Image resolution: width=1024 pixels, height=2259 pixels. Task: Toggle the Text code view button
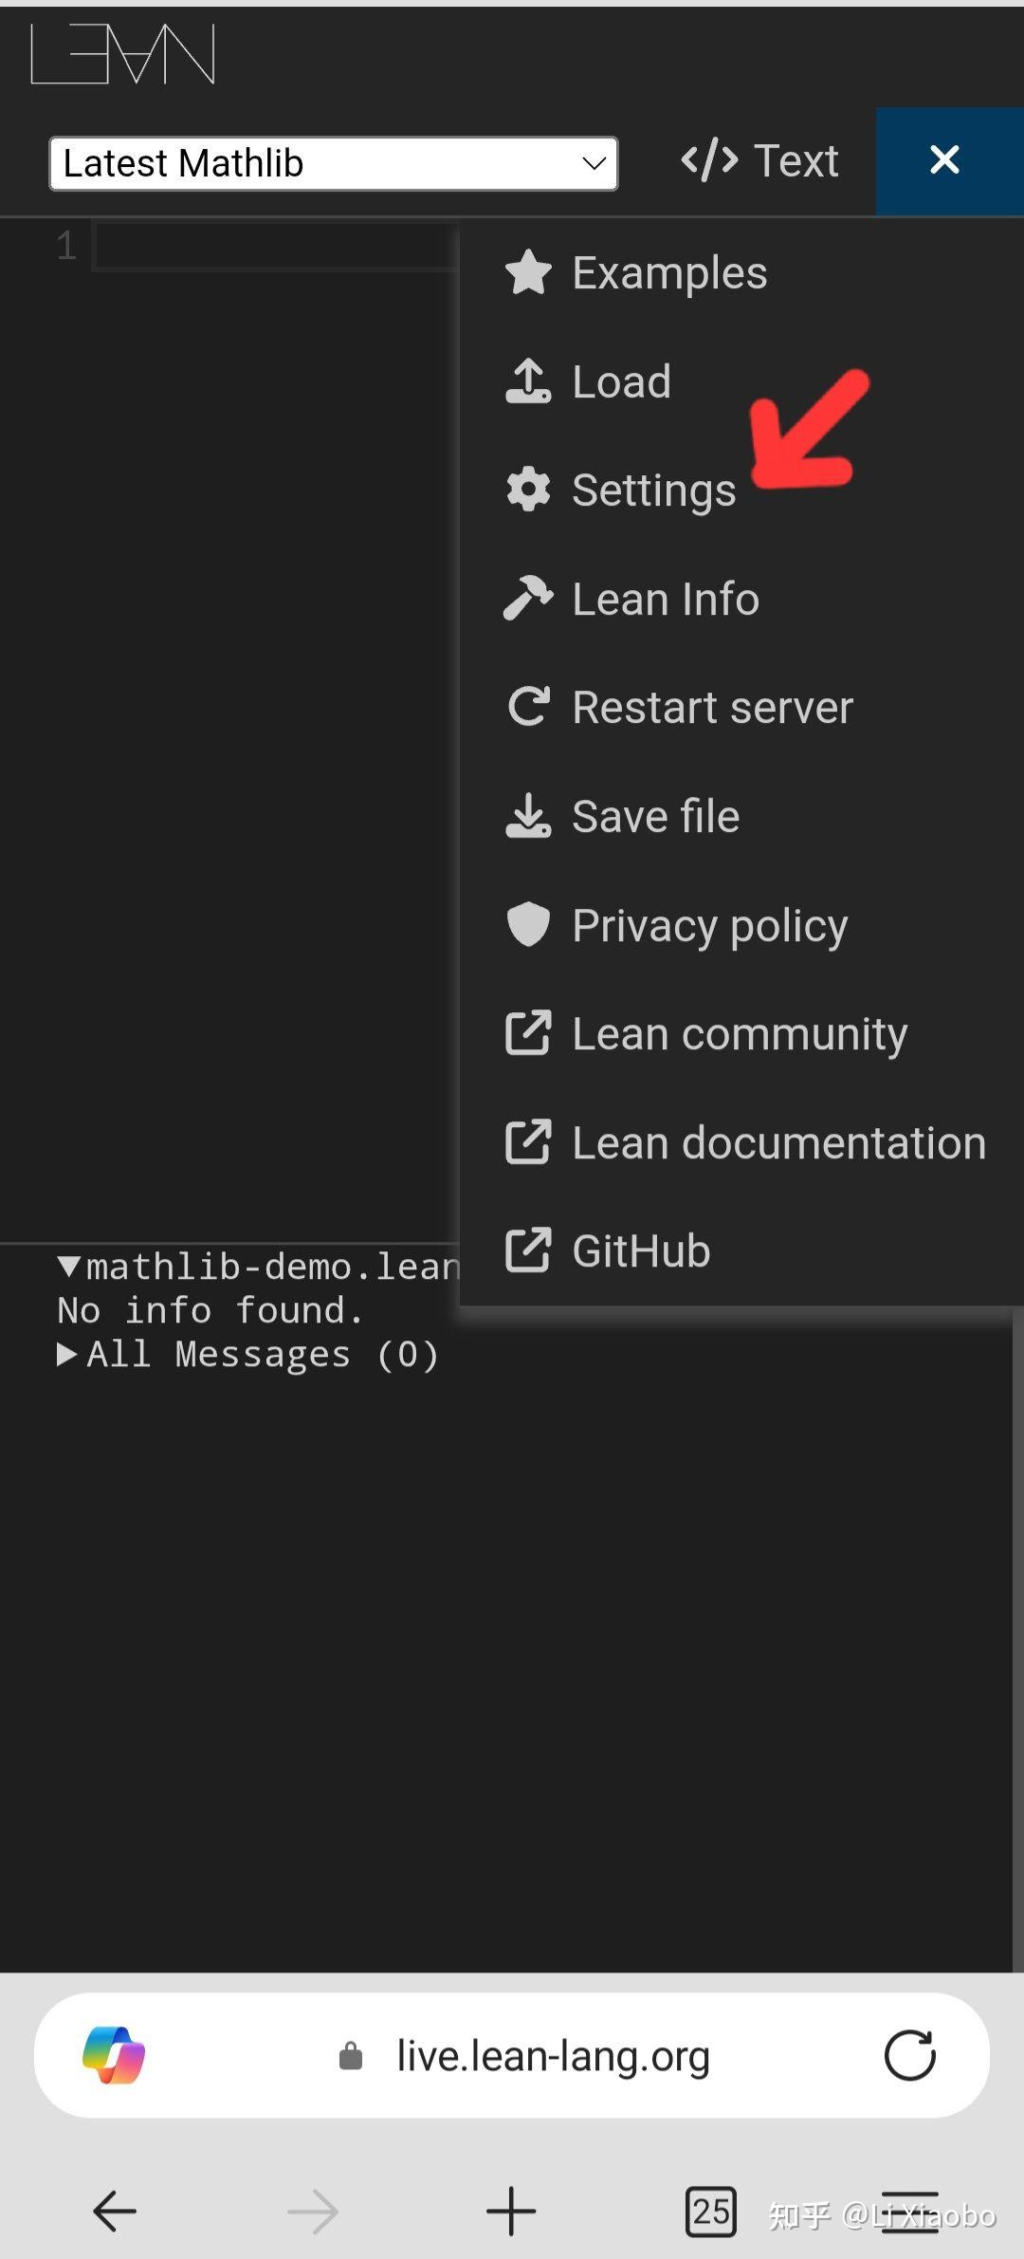pyautogui.click(x=759, y=160)
